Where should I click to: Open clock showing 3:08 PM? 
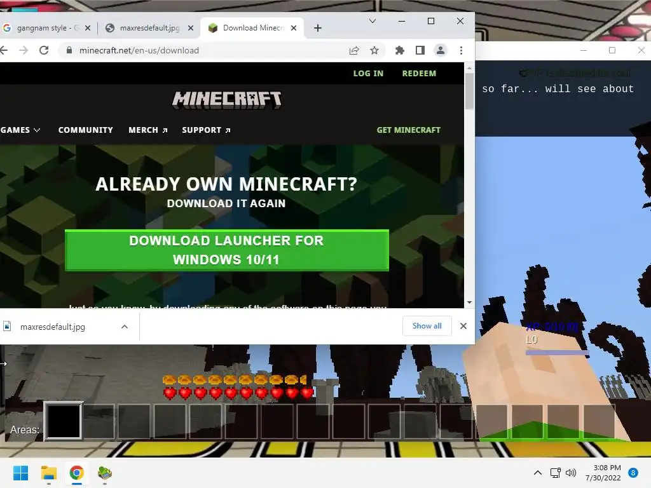pos(603,473)
